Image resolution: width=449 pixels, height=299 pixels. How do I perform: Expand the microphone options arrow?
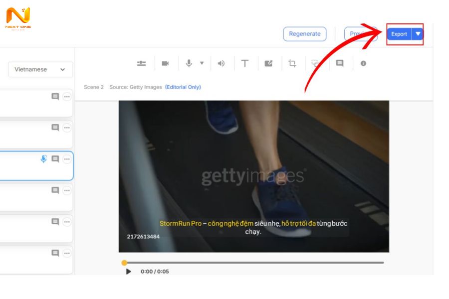[x=202, y=63]
